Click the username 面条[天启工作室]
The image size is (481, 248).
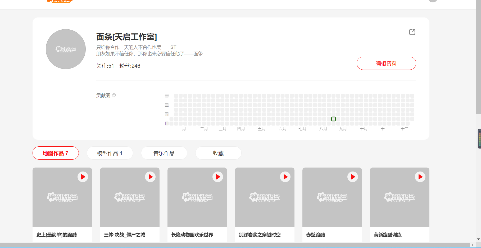tap(126, 37)
